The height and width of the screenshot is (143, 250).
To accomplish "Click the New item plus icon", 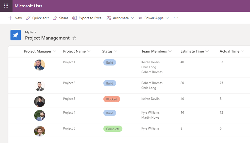I will [10, 18].
